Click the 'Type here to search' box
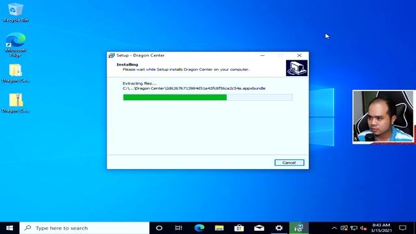 pyautogui.click(x=84, y=228)
